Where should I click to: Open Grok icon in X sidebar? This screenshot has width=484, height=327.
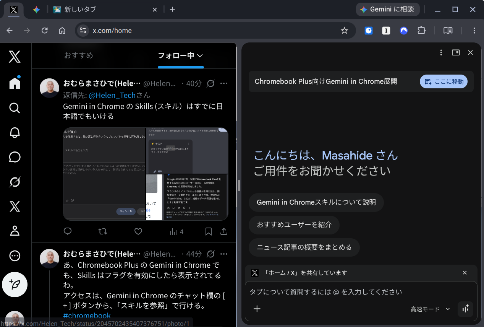[15, 182]
